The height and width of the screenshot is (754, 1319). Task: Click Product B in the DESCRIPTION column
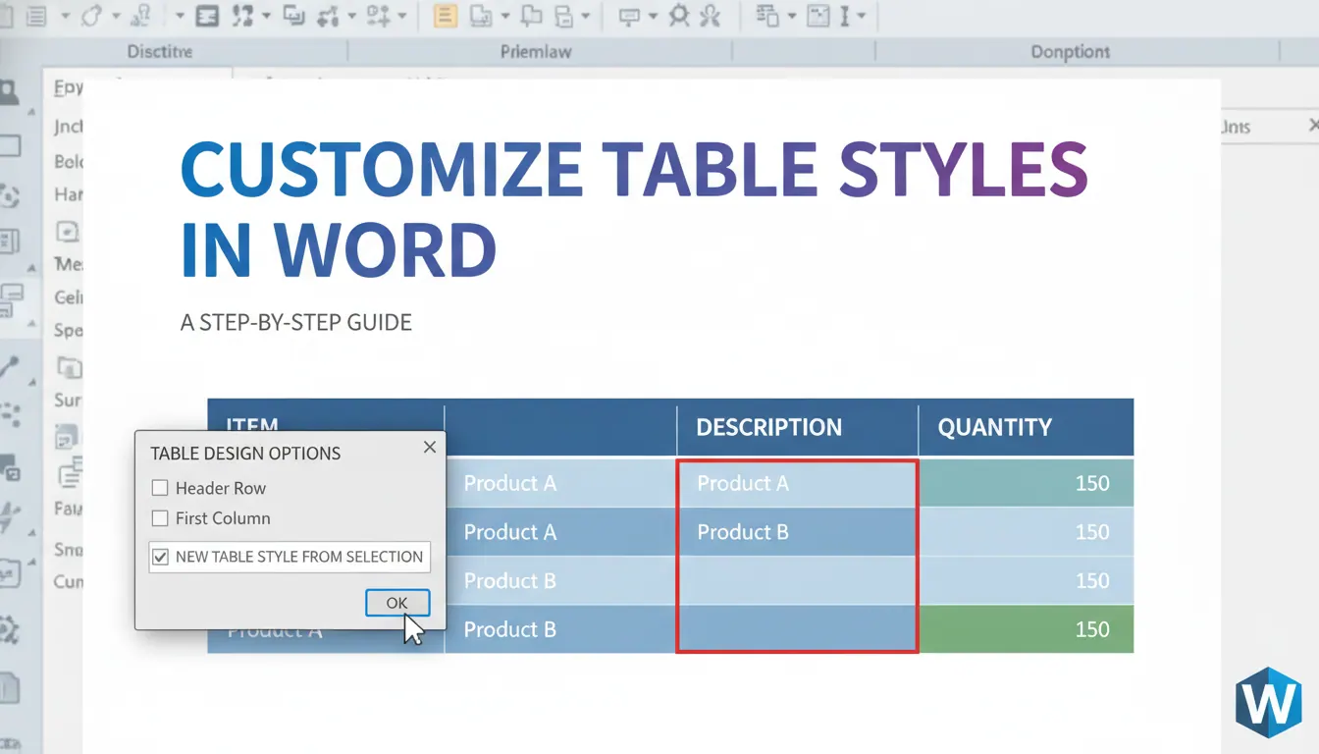tap(743, 532)
